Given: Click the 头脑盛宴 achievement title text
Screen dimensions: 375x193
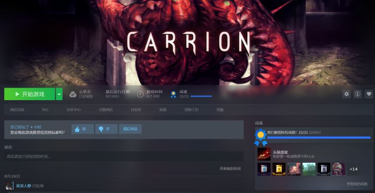Looking at the screenshot, I should [280, 152].
